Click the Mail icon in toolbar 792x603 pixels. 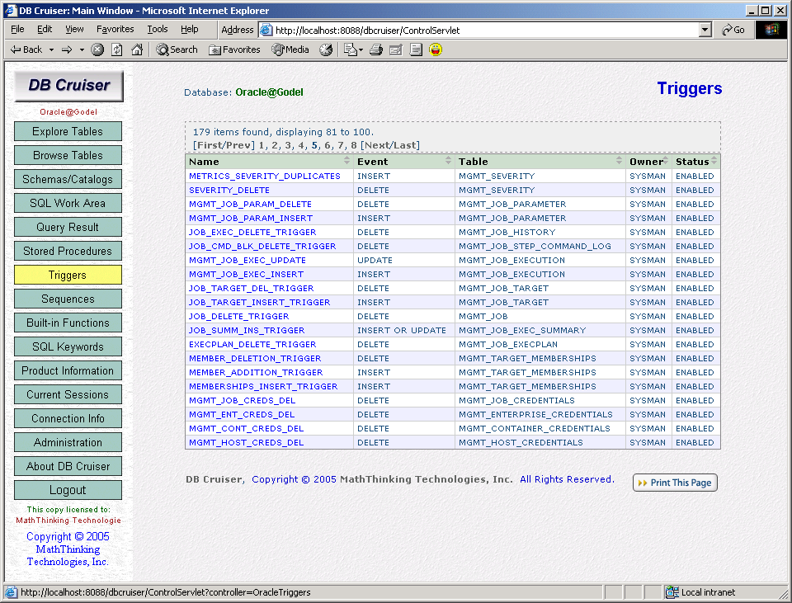351,49
